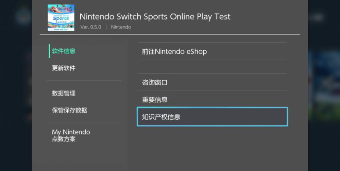Select the blank row under the eShop entry
340x171 pixels.
[212, 67]
